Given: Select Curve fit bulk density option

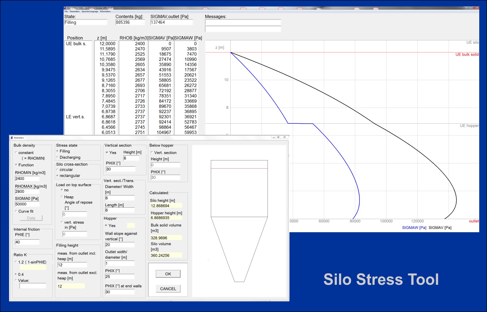Looking at the screenshot, I should (x=16, y=211).
